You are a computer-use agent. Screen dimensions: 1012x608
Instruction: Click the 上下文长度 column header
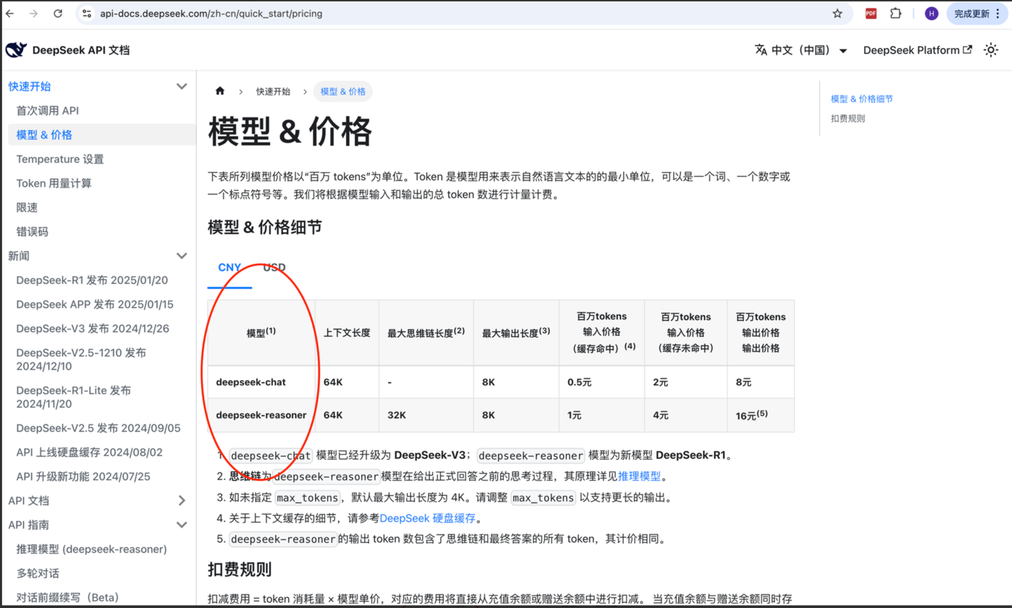[347, 332]
